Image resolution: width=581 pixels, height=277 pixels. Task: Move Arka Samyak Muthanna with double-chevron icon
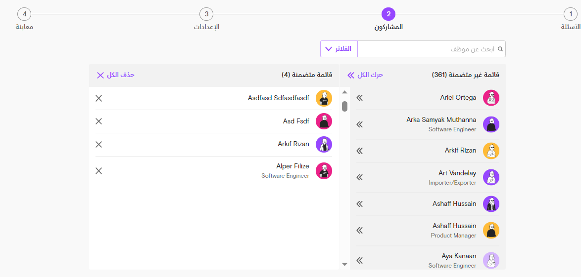tap(359, 124)
